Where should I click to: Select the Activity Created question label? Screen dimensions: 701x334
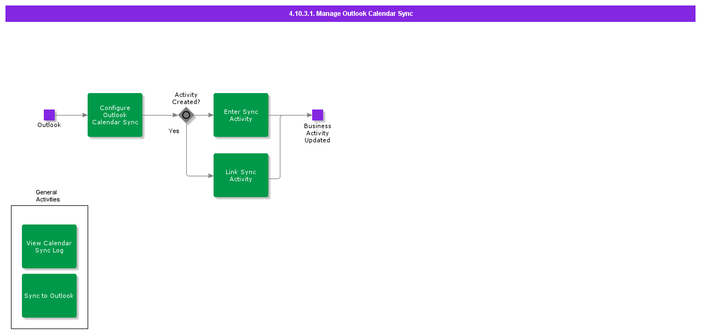coord(186,98)
